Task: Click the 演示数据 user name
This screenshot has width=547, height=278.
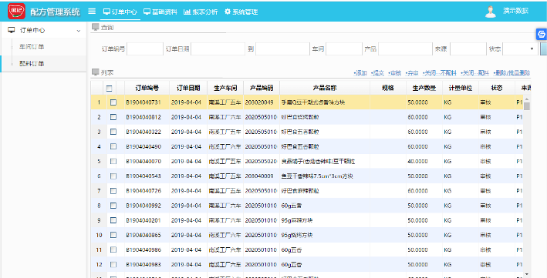Action: click(515, 11)
